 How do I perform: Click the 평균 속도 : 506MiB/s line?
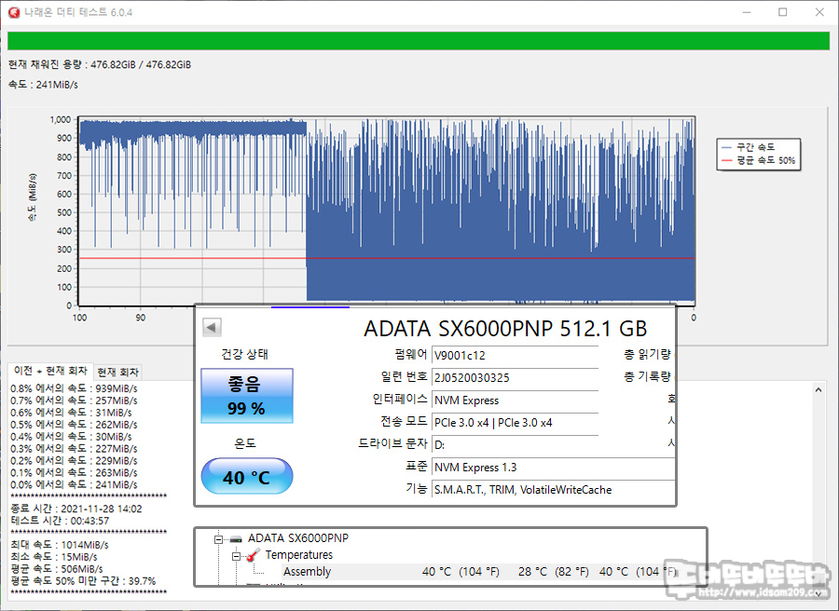click(x=57, y=569)
